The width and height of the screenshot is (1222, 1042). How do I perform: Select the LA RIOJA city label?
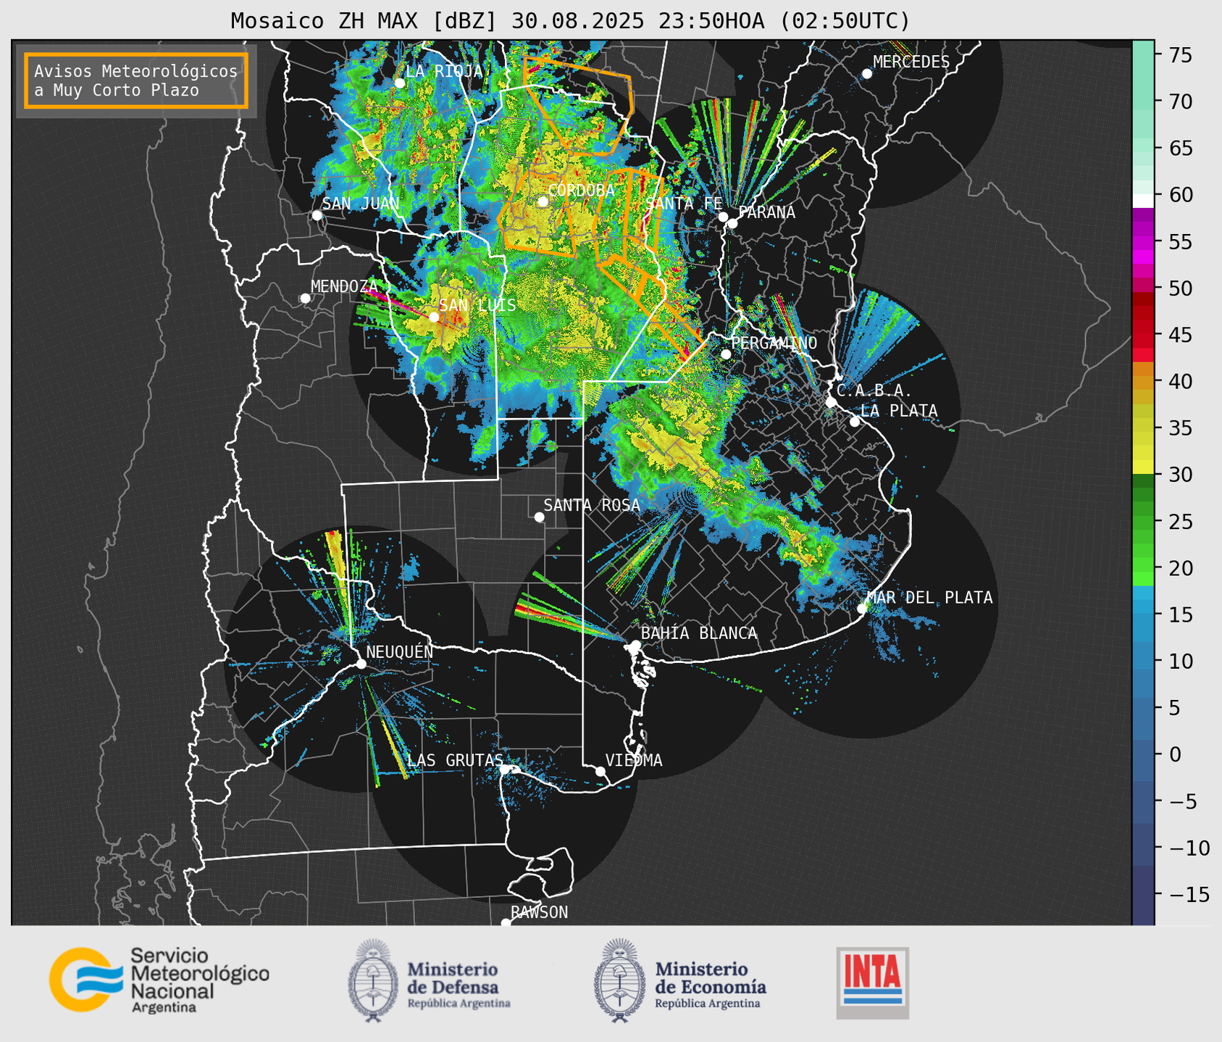click(x=443, y=71)
